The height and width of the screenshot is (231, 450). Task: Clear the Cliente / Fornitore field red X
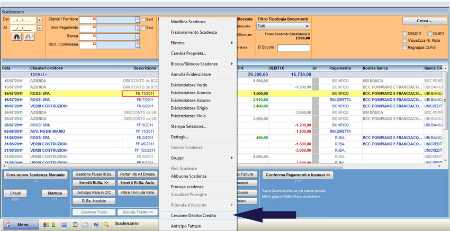click(94, 18)
